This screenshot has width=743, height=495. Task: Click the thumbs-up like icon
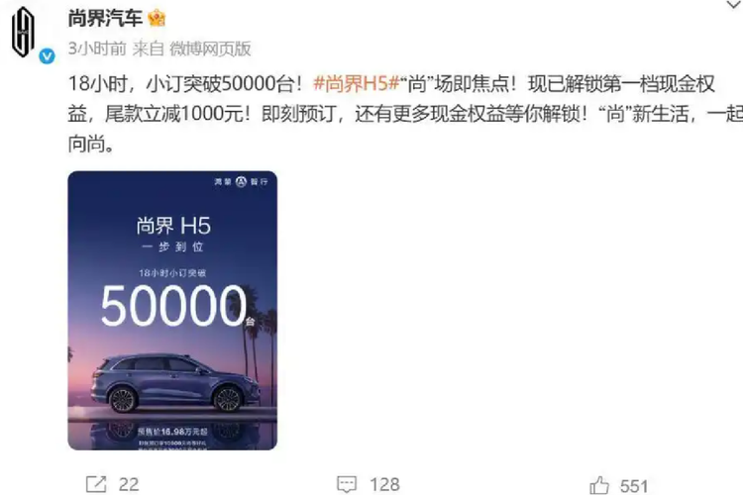coord(599,485)
